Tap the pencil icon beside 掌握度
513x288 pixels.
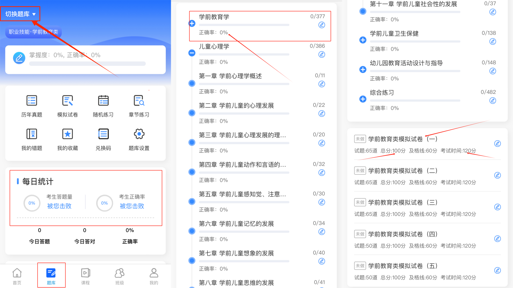(x=19, y=58)
